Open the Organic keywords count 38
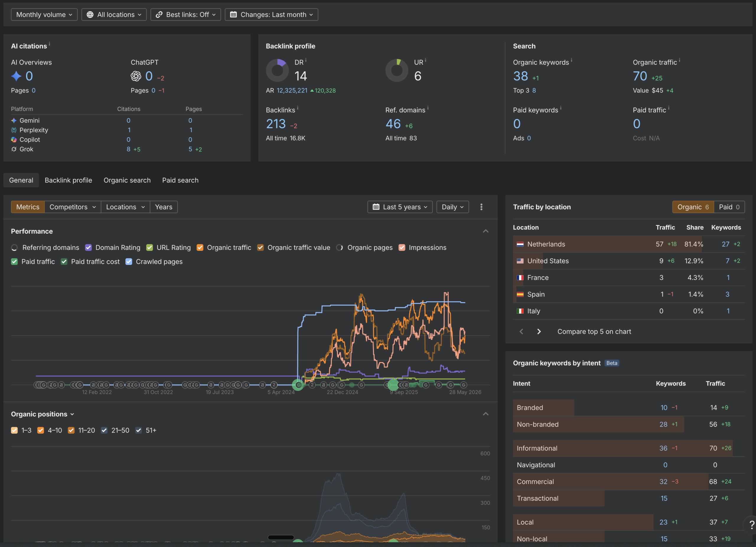Viewport: 756px width, 547px height. point(520,76)
